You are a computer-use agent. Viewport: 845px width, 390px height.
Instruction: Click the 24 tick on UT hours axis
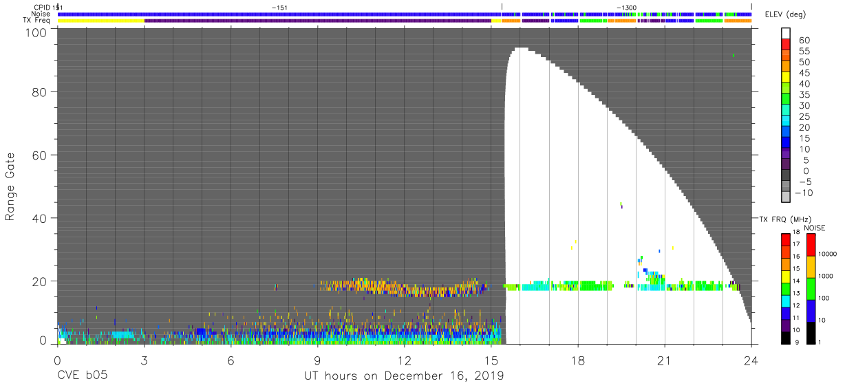(x=751, y=360)
